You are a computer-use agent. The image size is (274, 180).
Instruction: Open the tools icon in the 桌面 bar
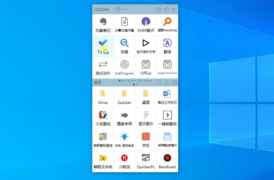click(x=174, y=82)
